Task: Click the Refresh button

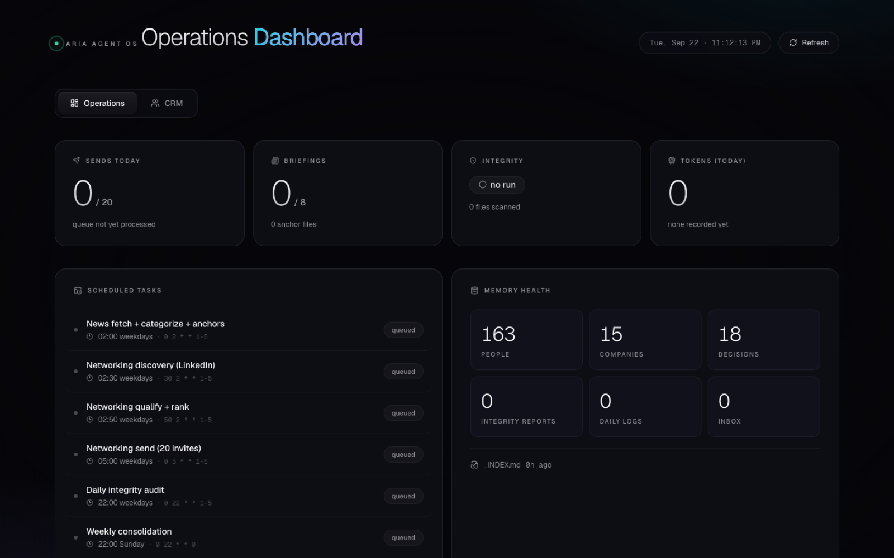Action: click(809, 43)
